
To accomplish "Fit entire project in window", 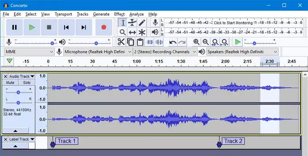I will [x=224, y=42].
